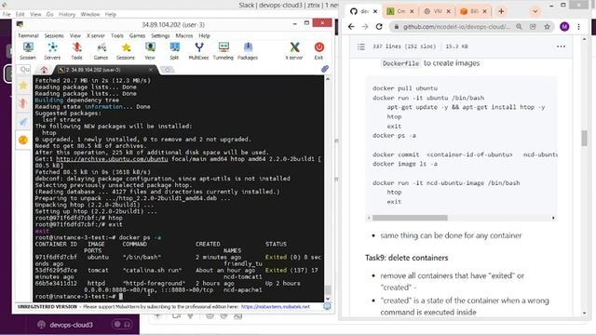Click Chrome's back arrow button
Screen dimensions: 596x335
[x=351, y=27]
